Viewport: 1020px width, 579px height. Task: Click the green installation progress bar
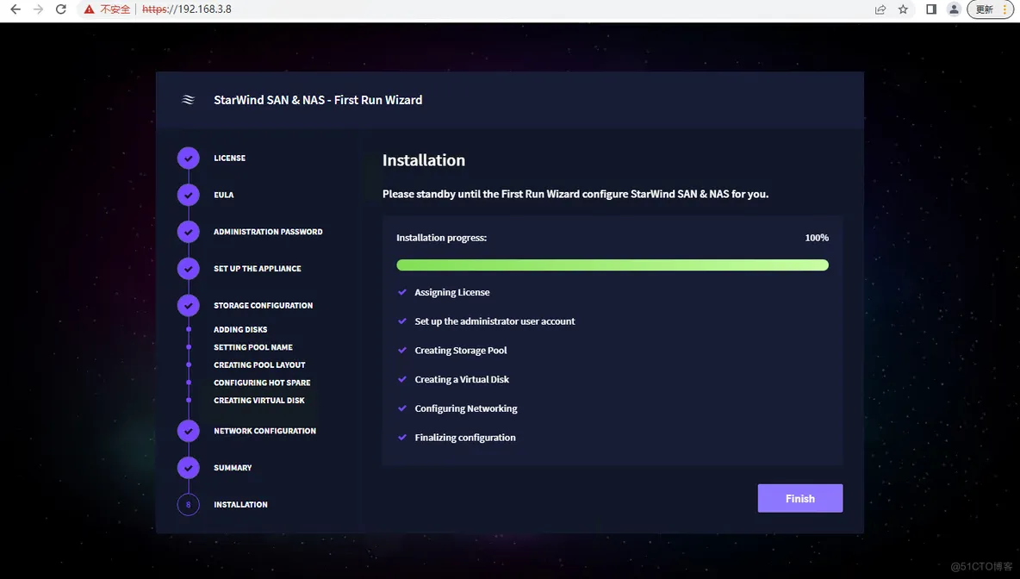tap(613, 265)
